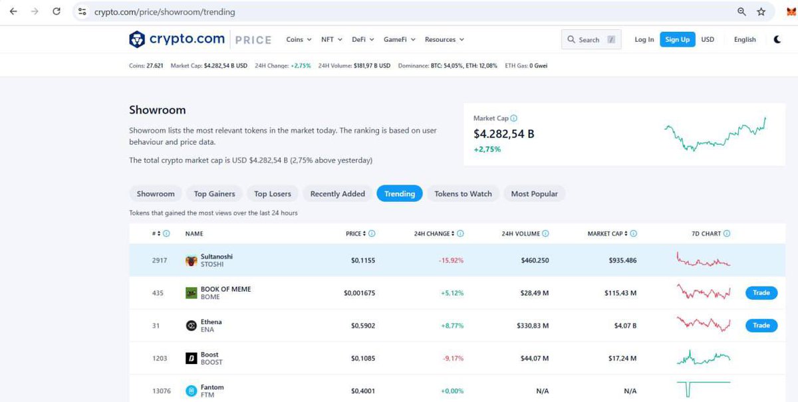The width and height of the screenshot is (798, 402).
Task: Click info icon next to PRICE column
Action: [x=372, y=234]
